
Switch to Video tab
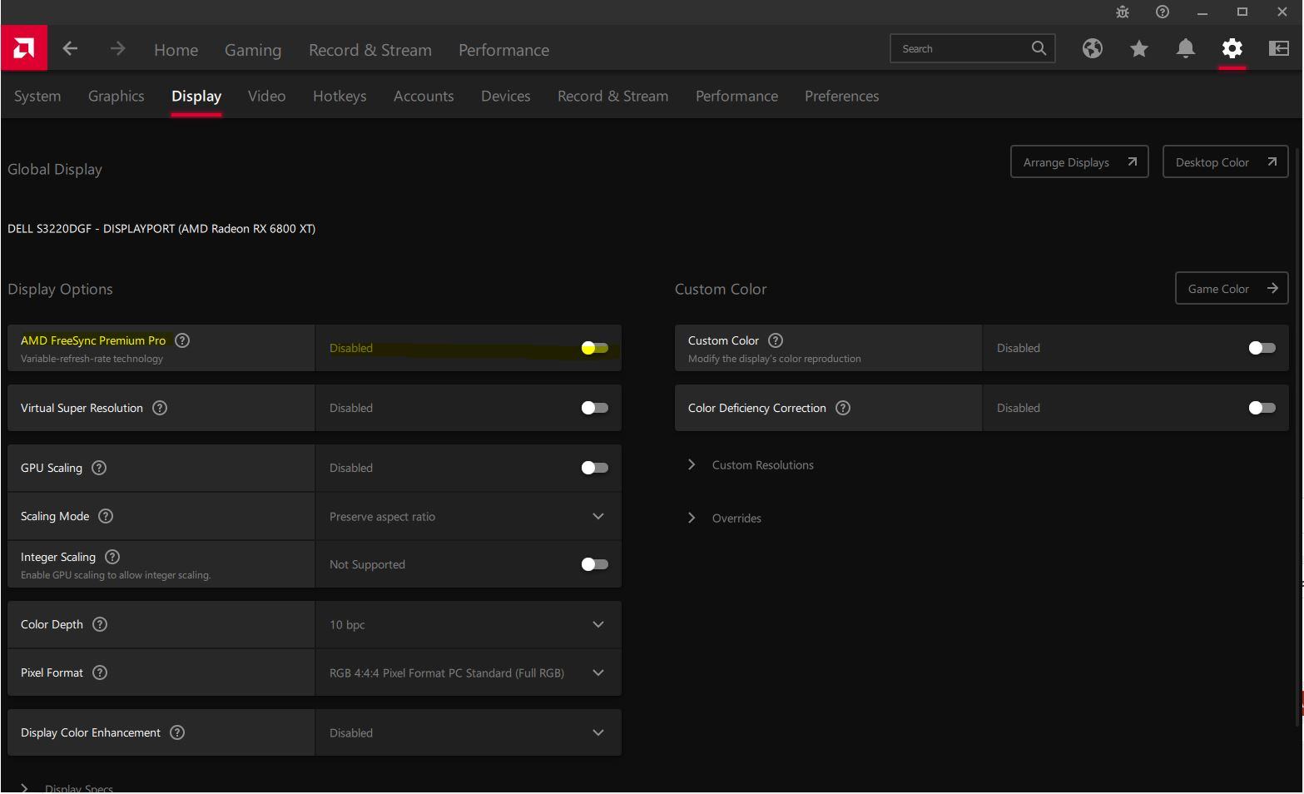tap(267, 96)
